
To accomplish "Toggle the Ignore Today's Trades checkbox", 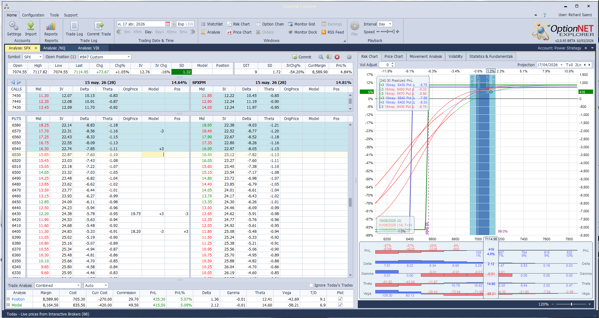I will (x=311, y=285).
